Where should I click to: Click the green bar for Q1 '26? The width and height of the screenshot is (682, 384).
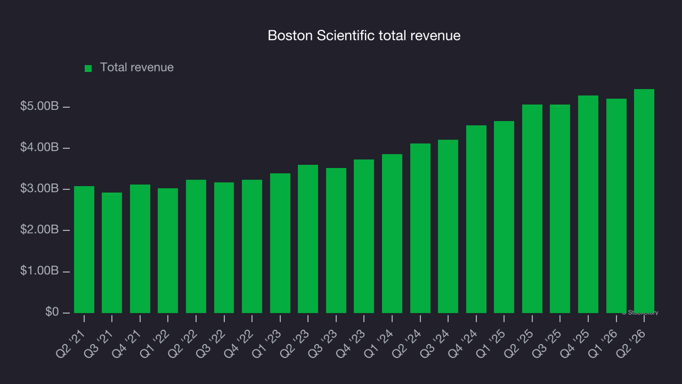coord(616,206)
